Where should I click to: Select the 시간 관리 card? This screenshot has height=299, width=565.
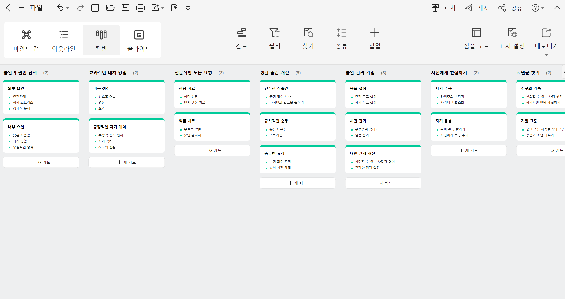pos(383,127)
